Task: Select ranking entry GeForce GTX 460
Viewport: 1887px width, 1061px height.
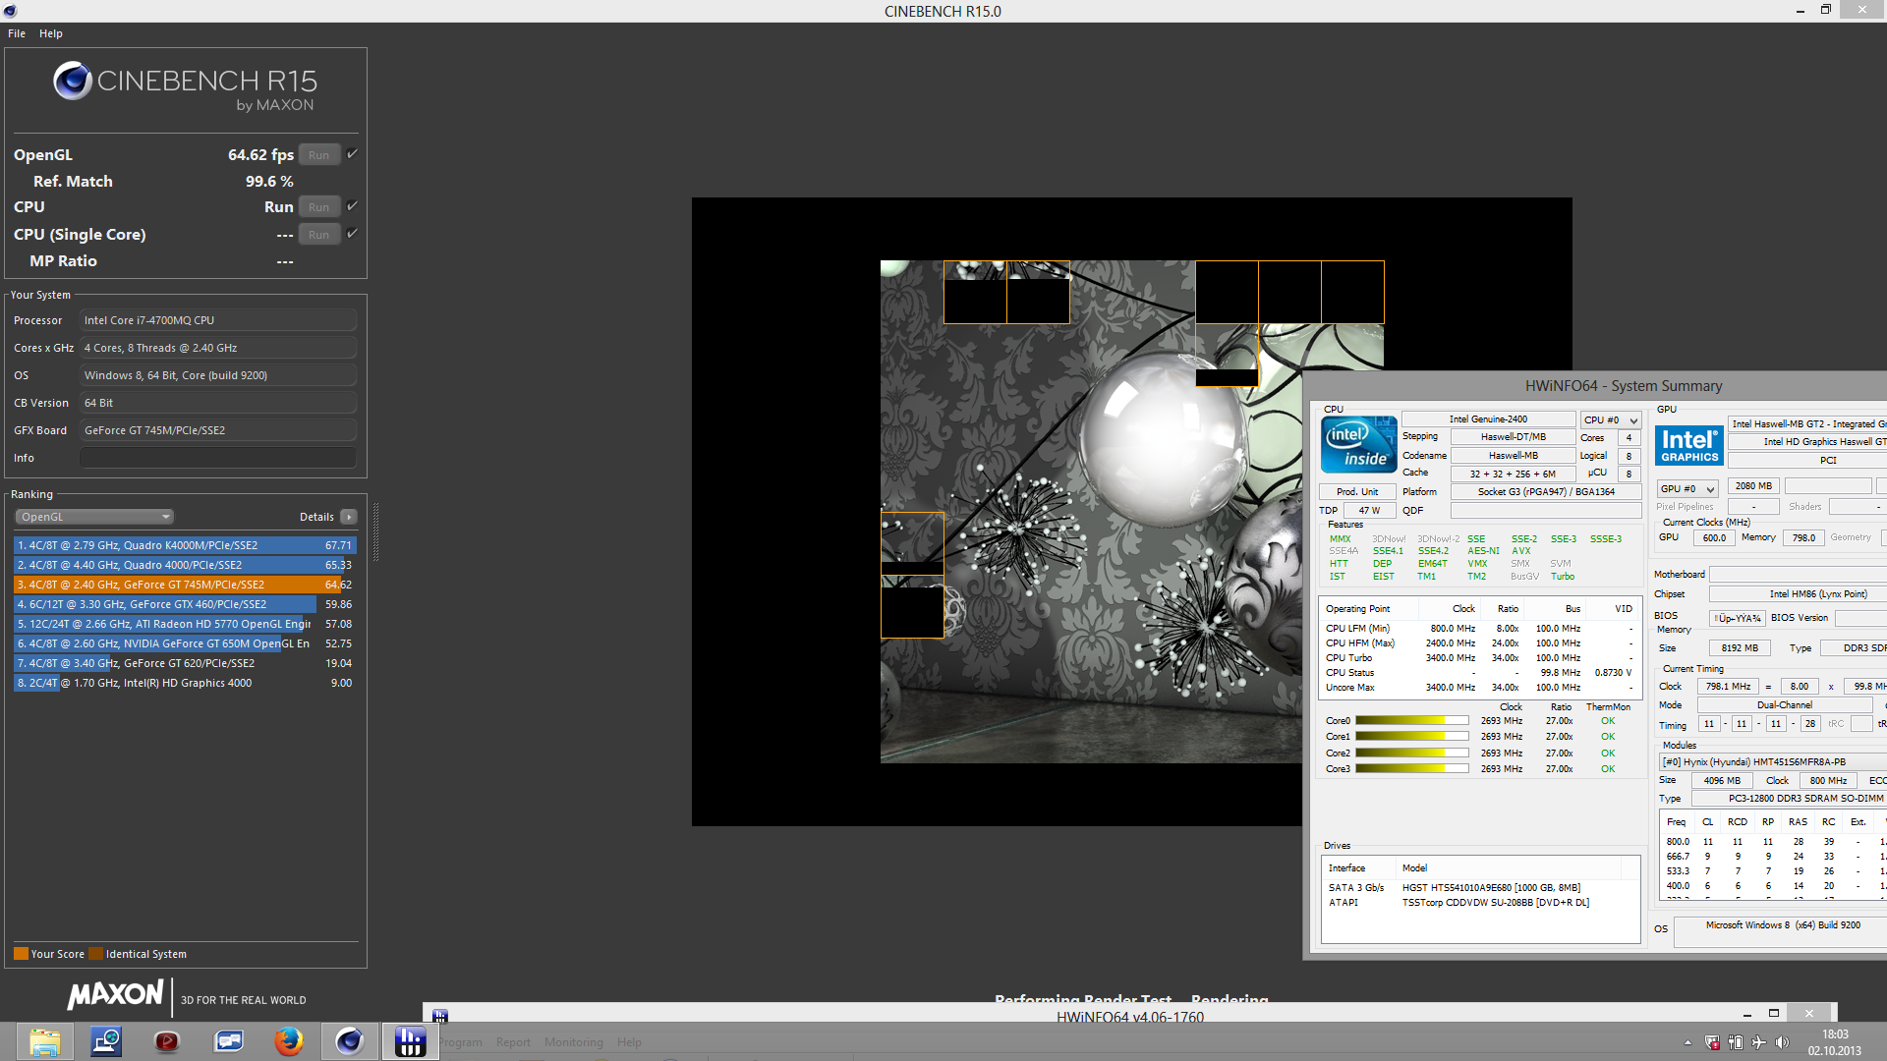Action: click(x=185, y=604)
